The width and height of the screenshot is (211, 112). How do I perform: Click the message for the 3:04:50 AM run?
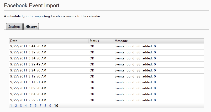(135, 94)
